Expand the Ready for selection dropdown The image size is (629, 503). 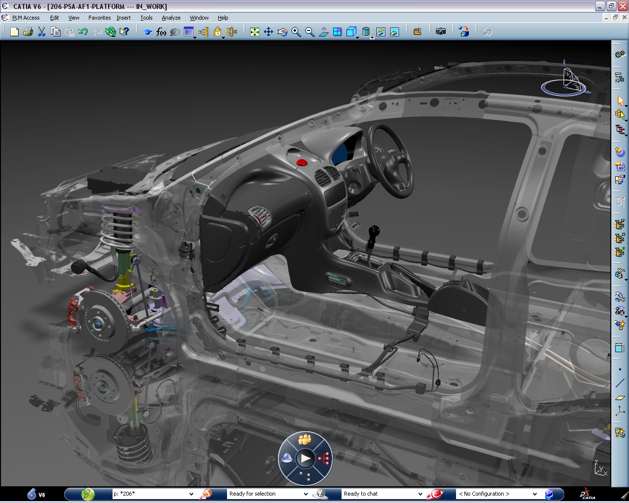click(307, 494)
